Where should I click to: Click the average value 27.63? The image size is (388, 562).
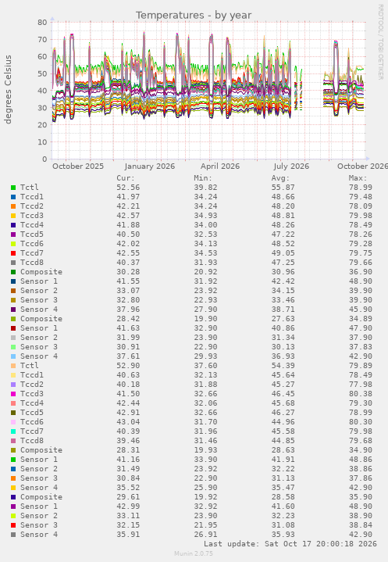283,319
